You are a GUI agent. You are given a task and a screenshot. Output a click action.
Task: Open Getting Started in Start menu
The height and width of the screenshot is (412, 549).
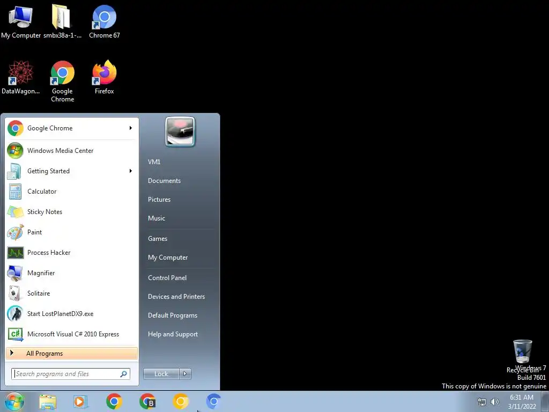point(72,171)
